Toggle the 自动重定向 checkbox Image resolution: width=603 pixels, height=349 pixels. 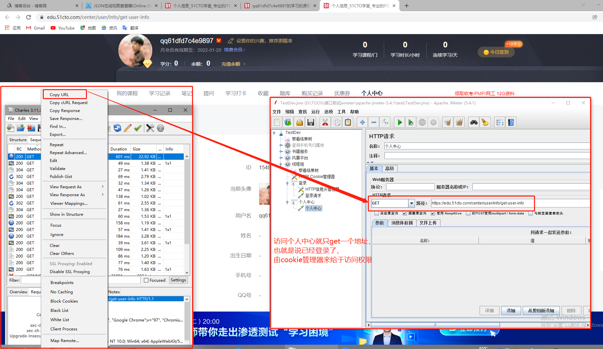tap(376, 213)
